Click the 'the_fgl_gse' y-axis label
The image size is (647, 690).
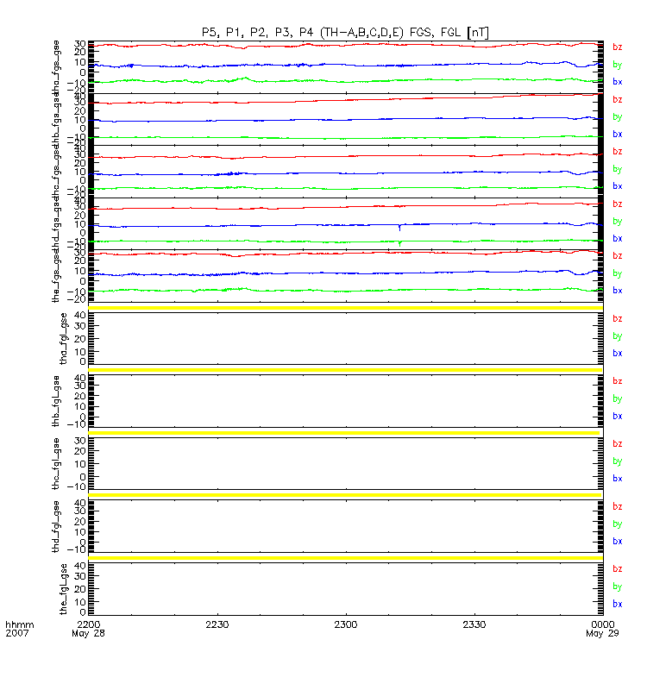pos(64,589)
